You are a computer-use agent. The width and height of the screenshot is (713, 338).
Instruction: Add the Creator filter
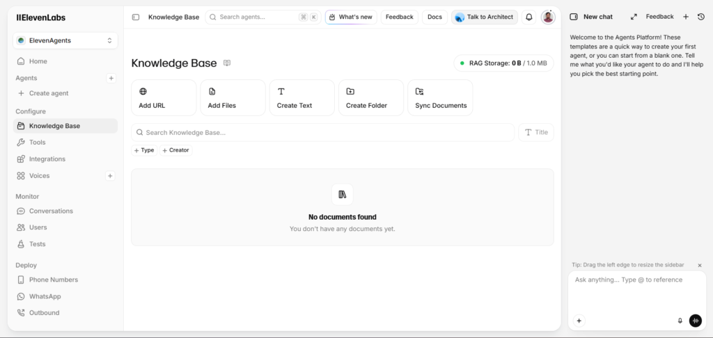click(176, 150)
